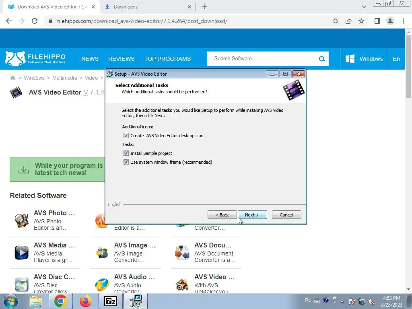Uncheck Create AVS Video Editor desktop icon

pyautogui.click(x=126, y=136)
